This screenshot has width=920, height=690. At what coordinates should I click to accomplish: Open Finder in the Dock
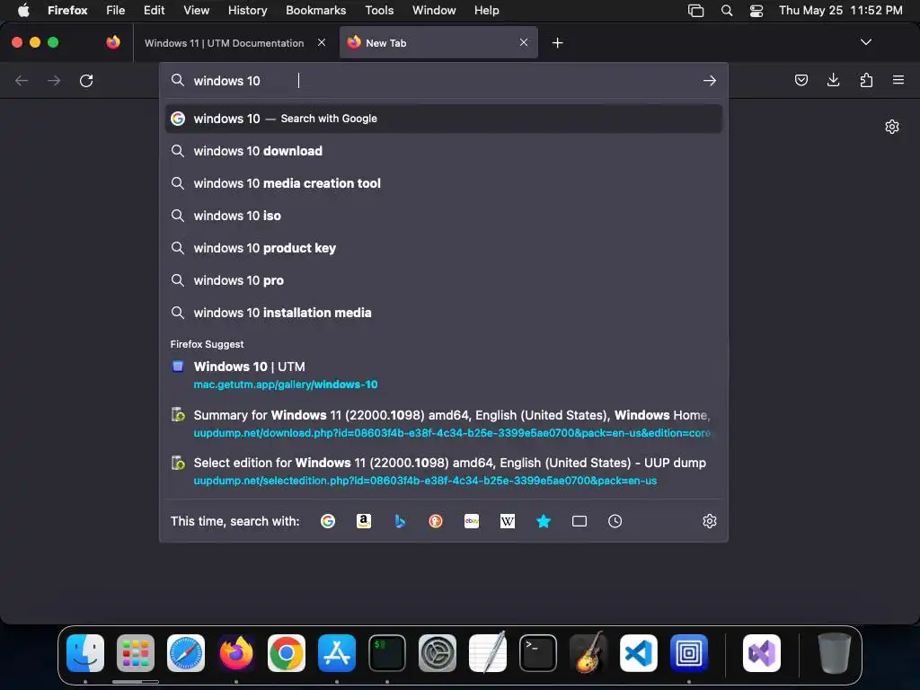click(85, 653)
